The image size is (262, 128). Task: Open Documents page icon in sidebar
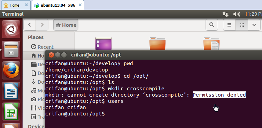(33, 73)
